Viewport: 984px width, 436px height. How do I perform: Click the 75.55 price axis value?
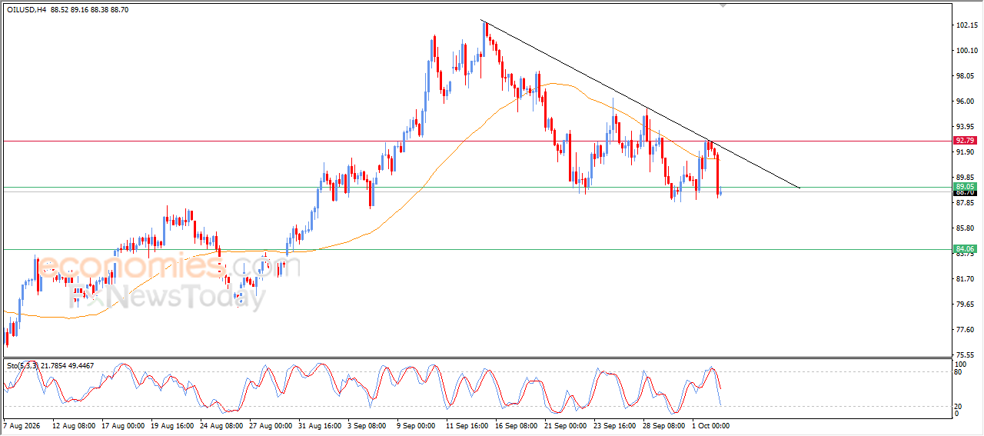966,355
